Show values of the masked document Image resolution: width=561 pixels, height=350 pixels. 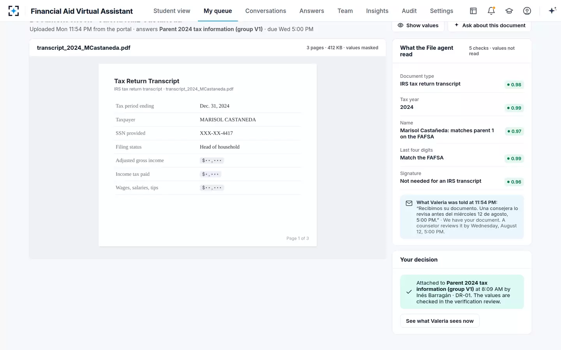point(418,25)
